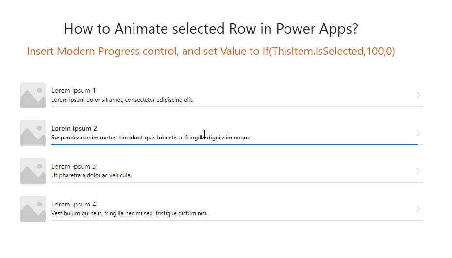Click subtitle 'Ut pharetra a dolor ac vehicula.'
Image resolution: width=452 pixels, height=258 pixels.
91,175
